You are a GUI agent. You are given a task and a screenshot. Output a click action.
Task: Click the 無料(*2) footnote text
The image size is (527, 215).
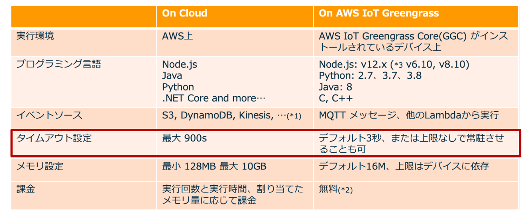click(x=336, y=189)
